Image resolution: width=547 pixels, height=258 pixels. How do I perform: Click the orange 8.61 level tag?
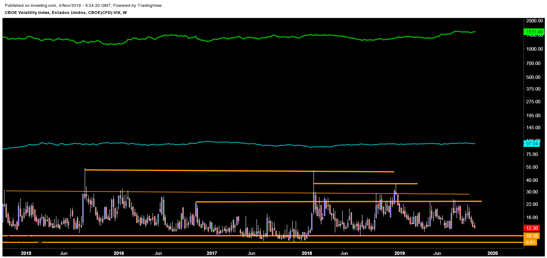tap(531, 243)
